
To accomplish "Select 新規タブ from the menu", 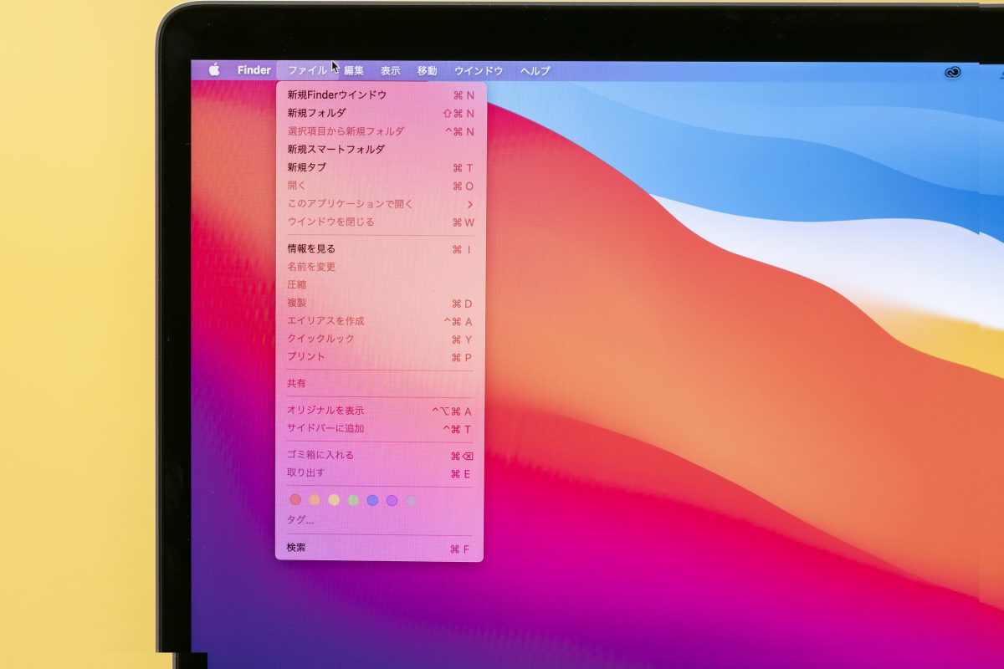I will [306, 167].
